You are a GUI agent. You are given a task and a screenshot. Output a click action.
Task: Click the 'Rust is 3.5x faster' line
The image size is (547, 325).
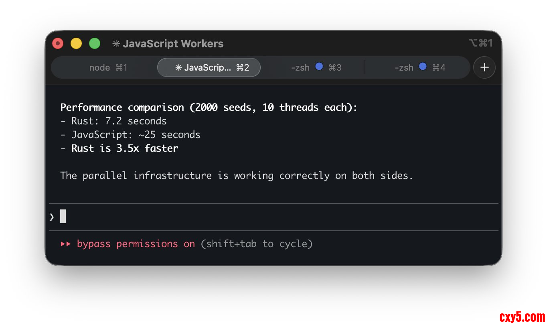[x=124, y=148]
